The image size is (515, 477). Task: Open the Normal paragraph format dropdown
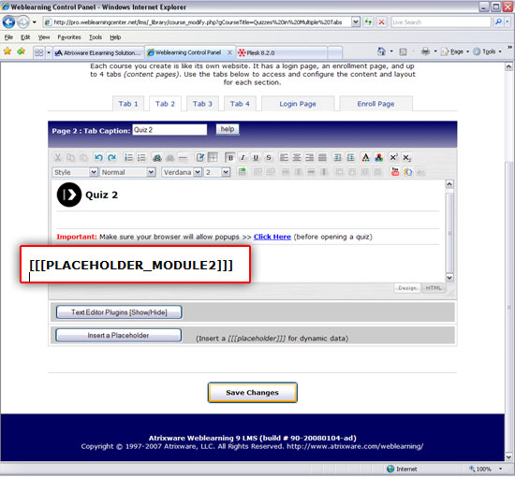coord(151,172)
